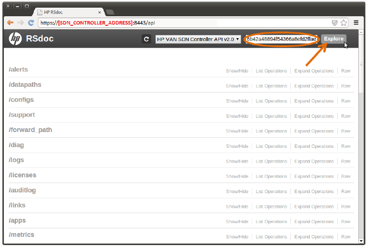This screenshot has height=246, width=367.
Task: Open the browser hamburger menu
Action: [x=356, y=22]
